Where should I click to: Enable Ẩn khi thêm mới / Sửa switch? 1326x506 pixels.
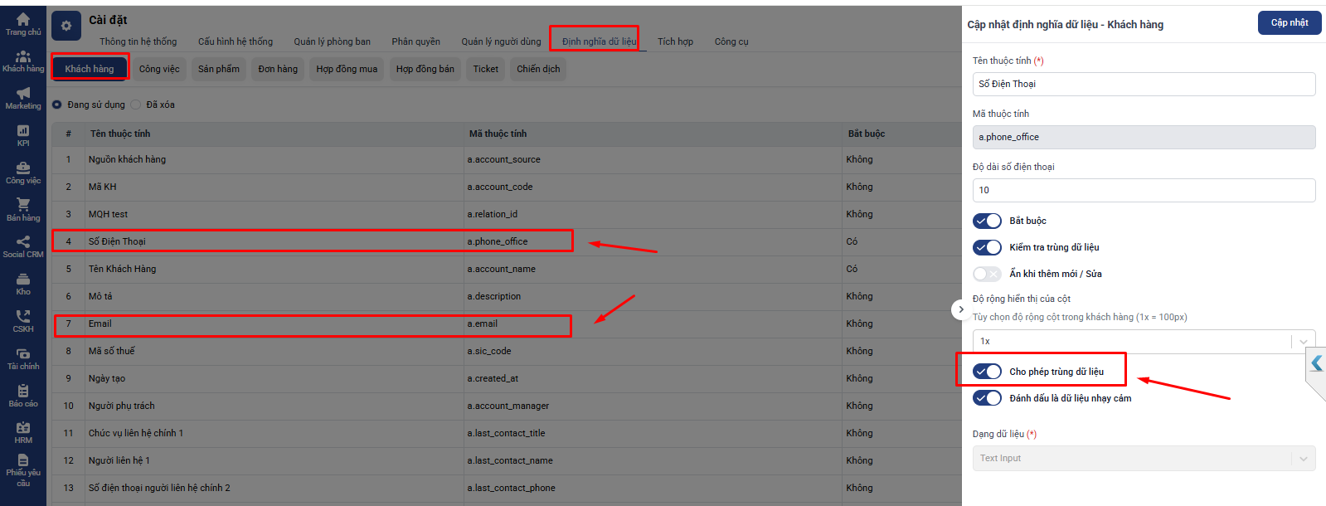[x=987, y=274]
